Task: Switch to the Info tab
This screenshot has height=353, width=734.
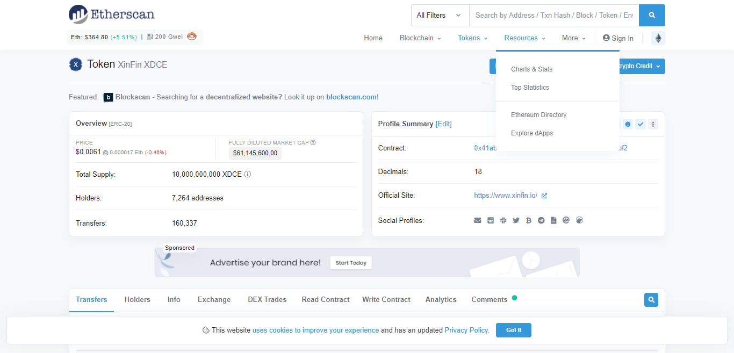Action: point(174,300)
